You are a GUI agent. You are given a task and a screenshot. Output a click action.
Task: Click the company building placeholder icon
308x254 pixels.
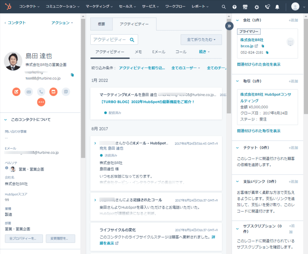(290, 42)
